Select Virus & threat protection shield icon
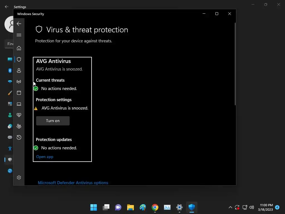The width and height of the screenshot is (285, 214). pos(19,59)
